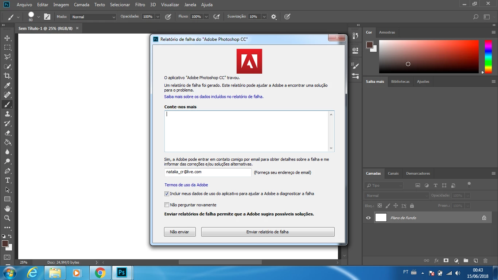Select the Path Selection tool
This screenshot has width=498, height=280.
(x=7, y=190)
